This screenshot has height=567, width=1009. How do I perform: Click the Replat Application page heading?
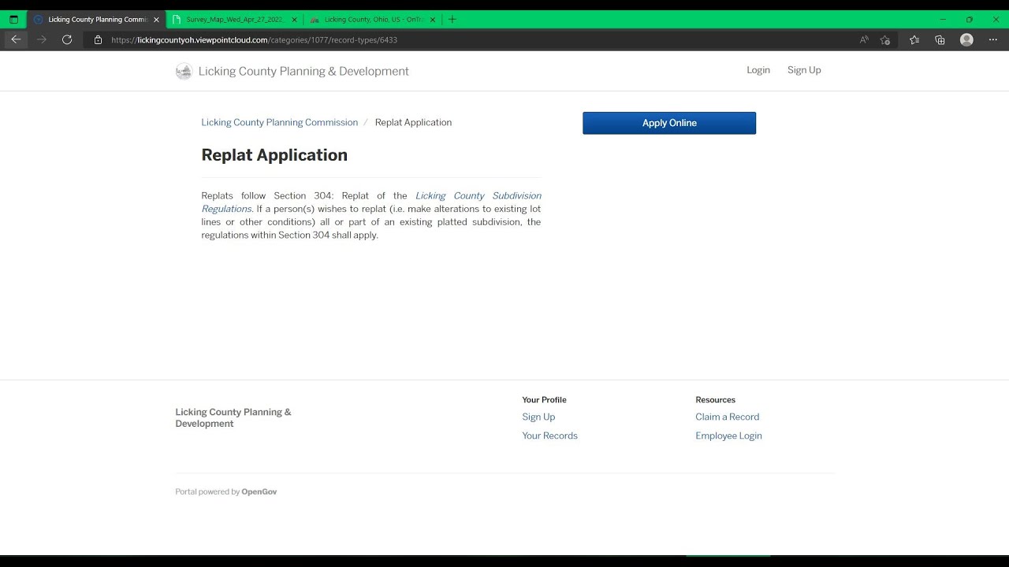pyautogui.click(x=274, y=155)
